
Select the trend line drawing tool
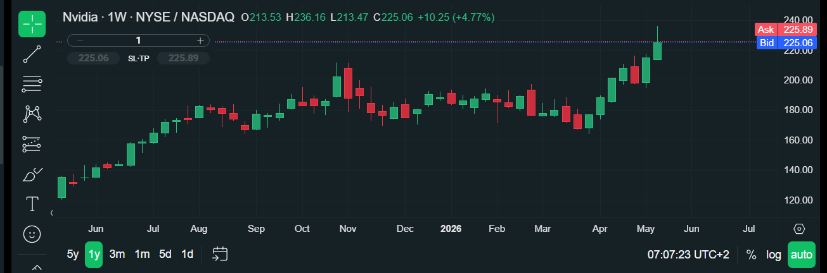[x=32, y=54]
